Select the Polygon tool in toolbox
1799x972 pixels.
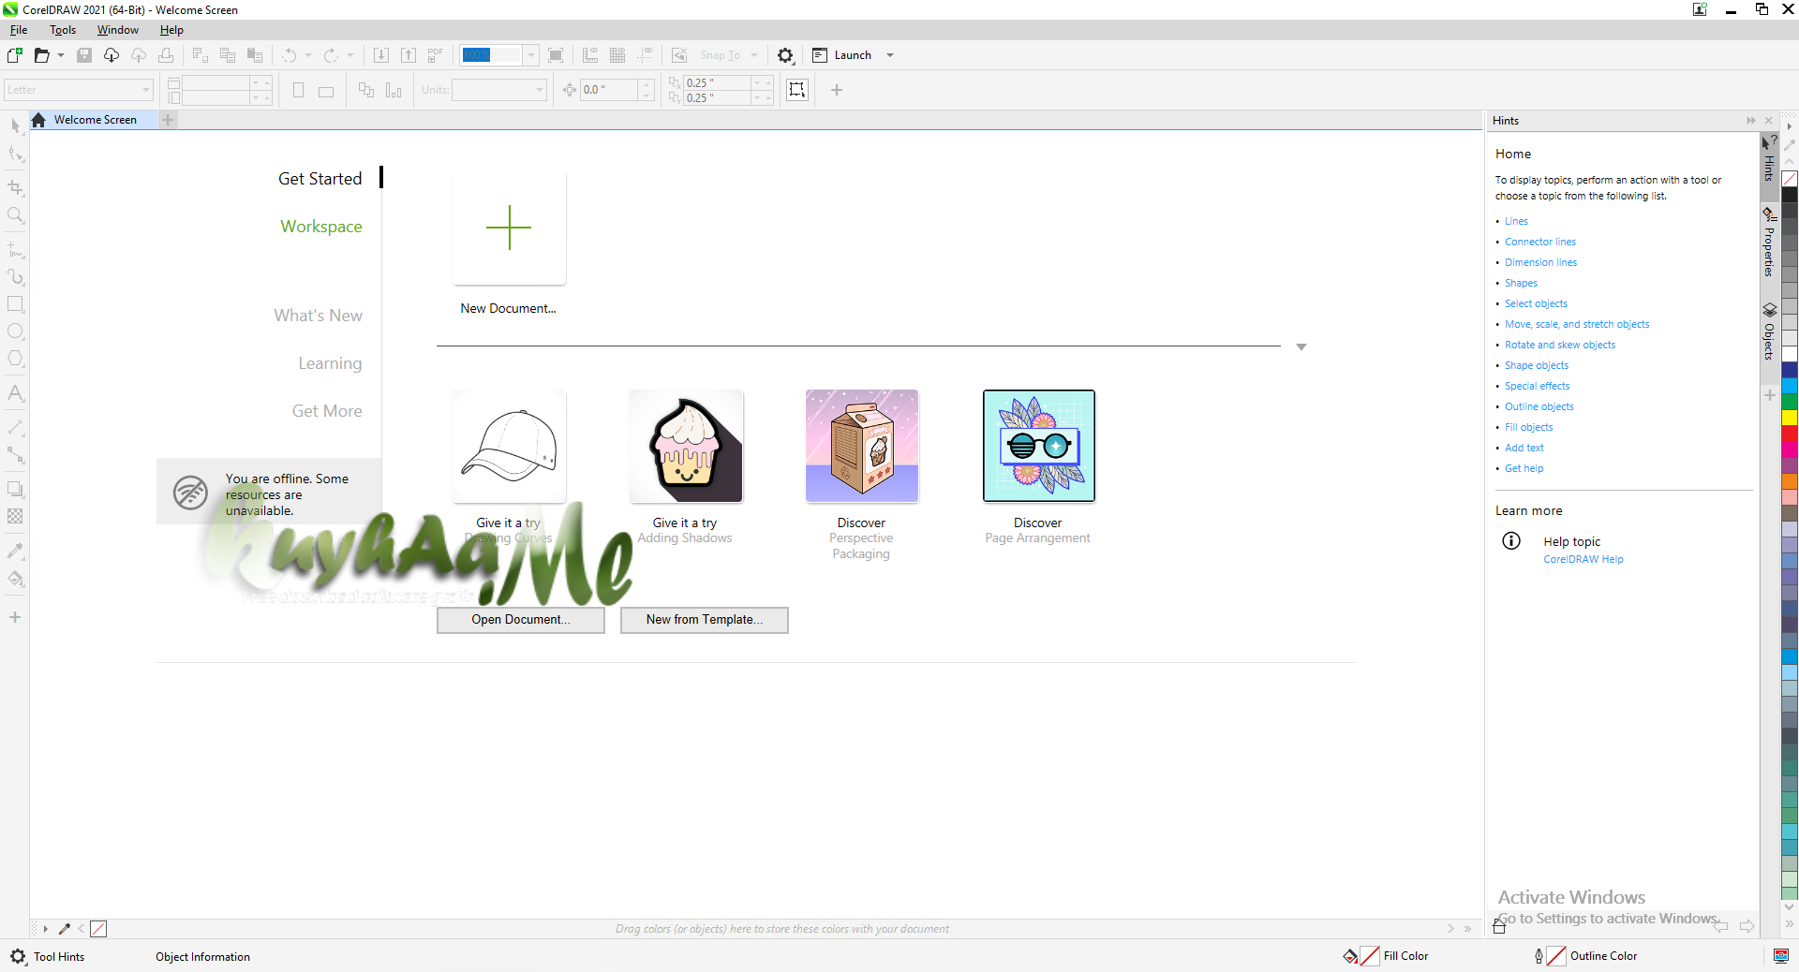15,359
